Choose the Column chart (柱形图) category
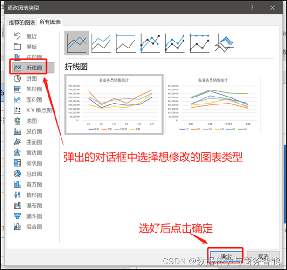 point(28,57)
